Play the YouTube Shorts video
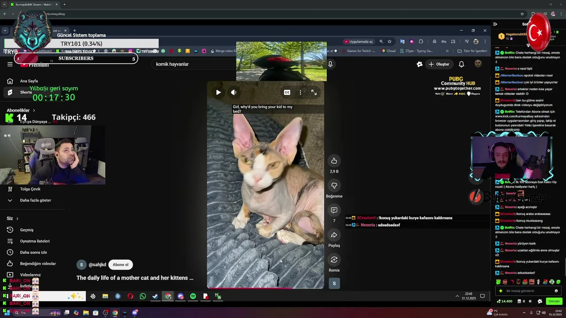566x318 pixels. point(218,92)
